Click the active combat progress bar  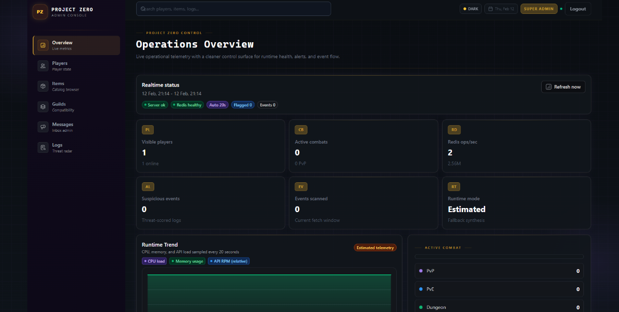(x=499, y=256)
